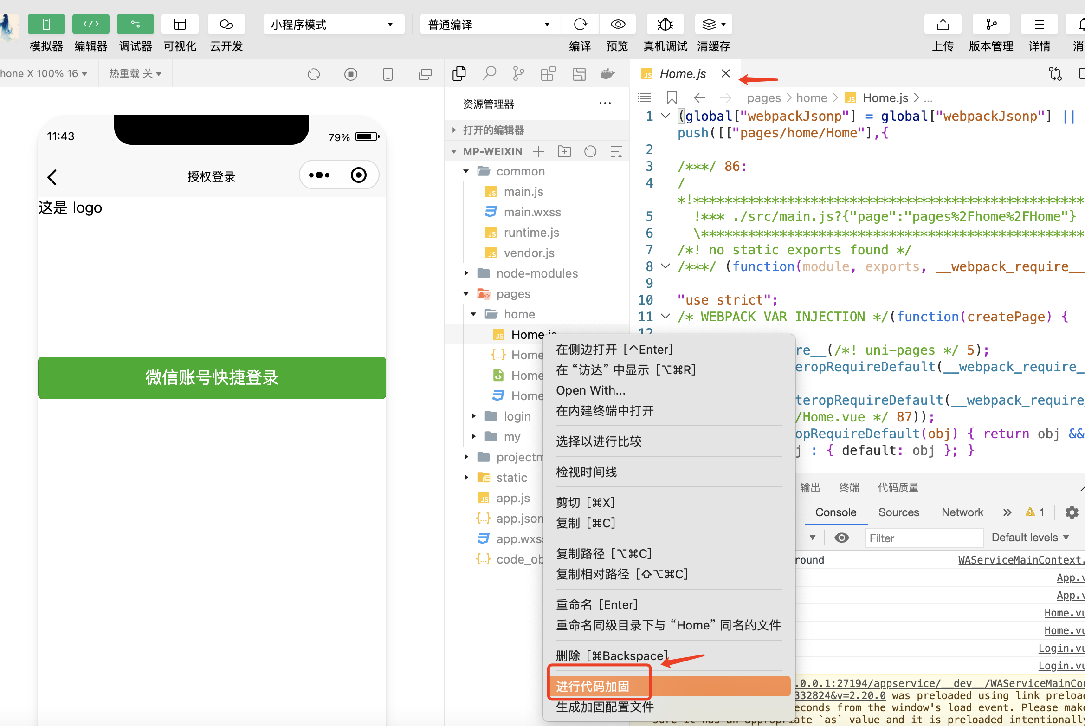The width and height of the screenshot is (1085, 726).
Task: Click the Docker whale sidebar icon
Action: (607, 73)
